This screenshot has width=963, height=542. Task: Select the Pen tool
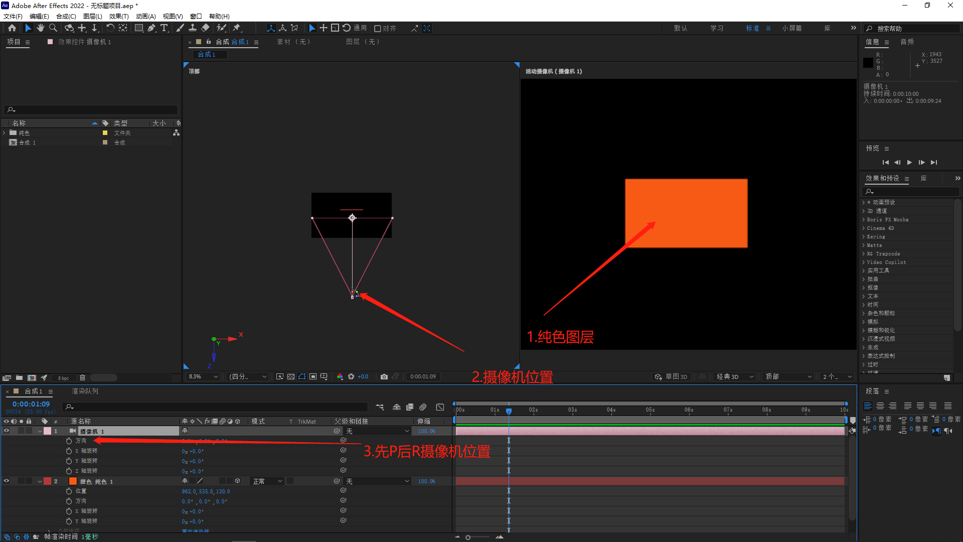coord(151,28)
